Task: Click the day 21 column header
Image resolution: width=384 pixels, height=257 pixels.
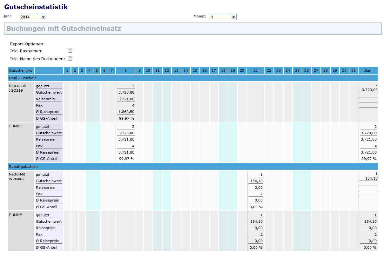Action: [x=255, y=70]
